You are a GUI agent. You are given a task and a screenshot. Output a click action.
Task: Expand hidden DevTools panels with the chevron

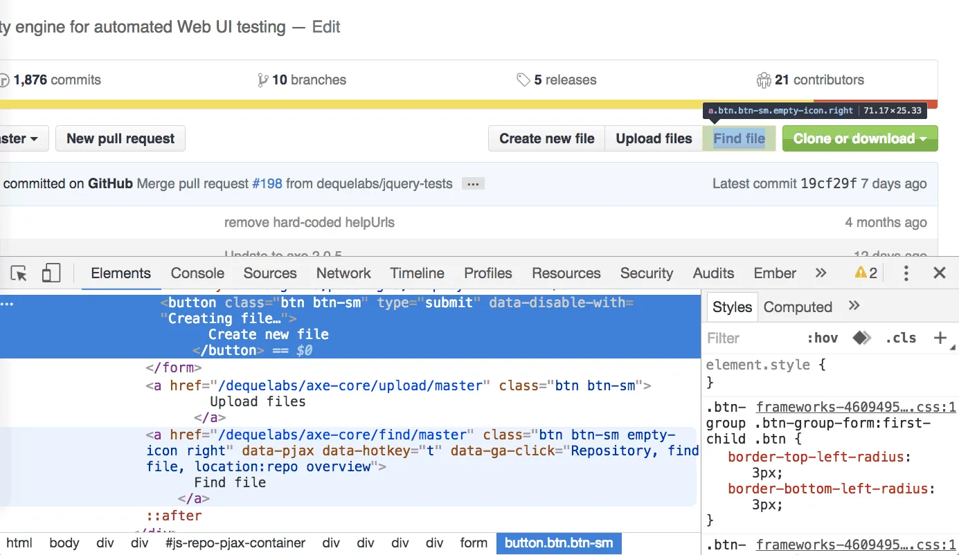[821, 273]
